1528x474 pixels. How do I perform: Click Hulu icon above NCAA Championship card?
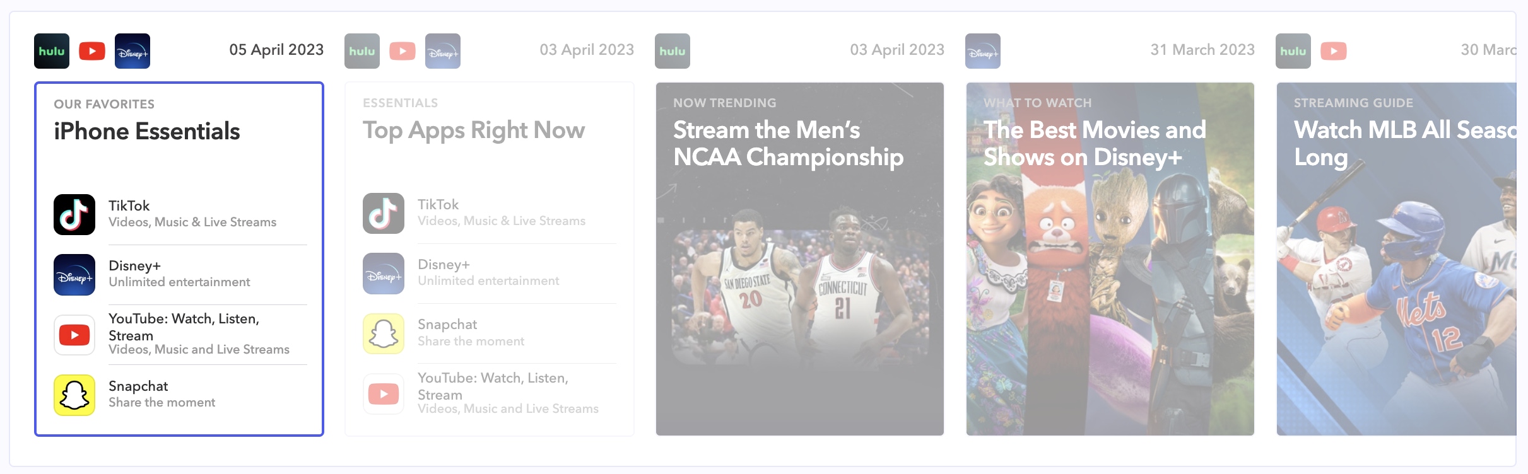(673, 51)
